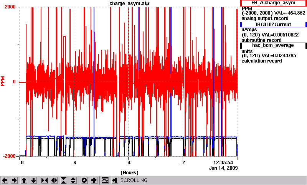Click the SCROLLING status text
Viewport: 307px width, 185px height.
tap(134, 180)
